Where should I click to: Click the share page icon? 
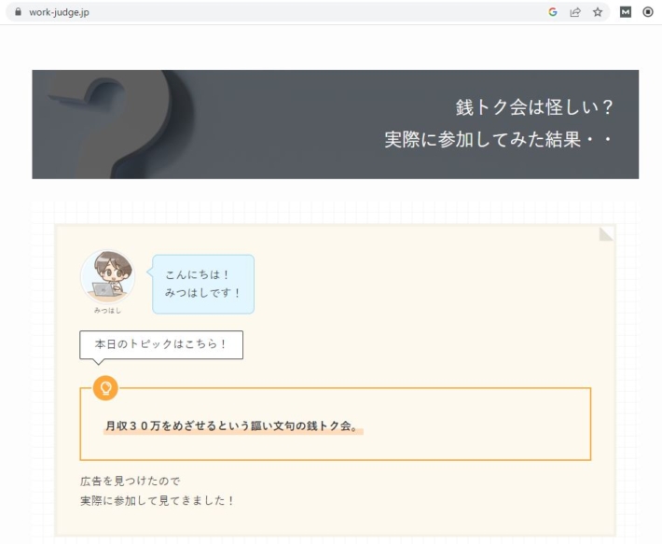point(575,12)
